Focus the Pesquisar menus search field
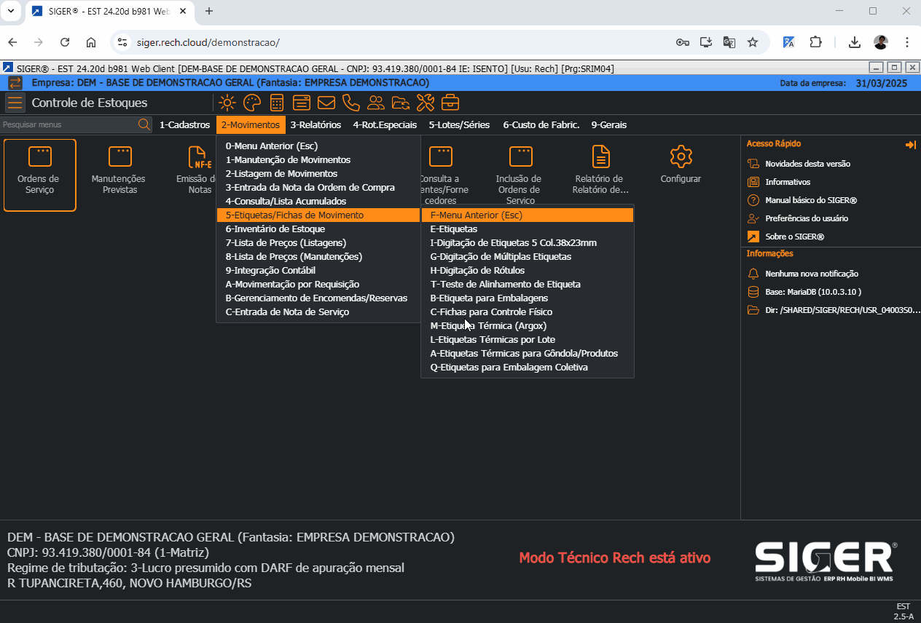 69,124
